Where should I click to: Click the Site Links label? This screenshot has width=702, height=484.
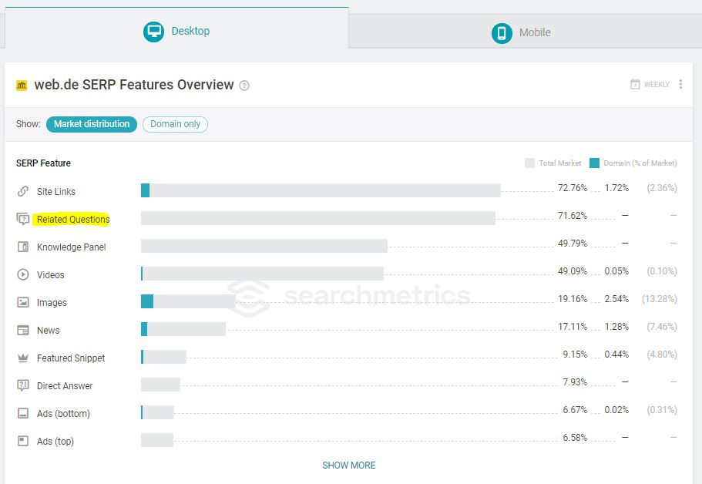coord(56,192)
